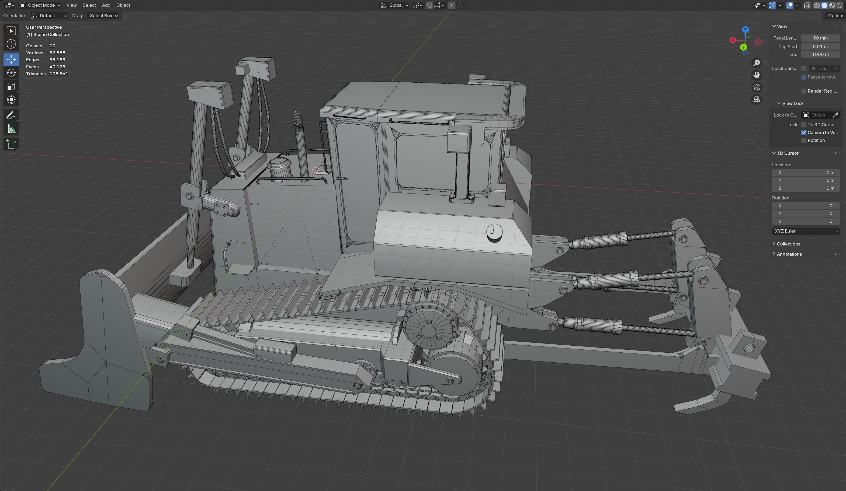This screenshot has height=491, width=846.
Task: Open the Add menu
Action: (x=106, y=5)
